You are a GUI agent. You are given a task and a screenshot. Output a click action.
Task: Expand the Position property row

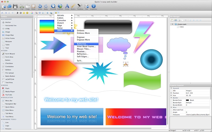click(171, 93)
